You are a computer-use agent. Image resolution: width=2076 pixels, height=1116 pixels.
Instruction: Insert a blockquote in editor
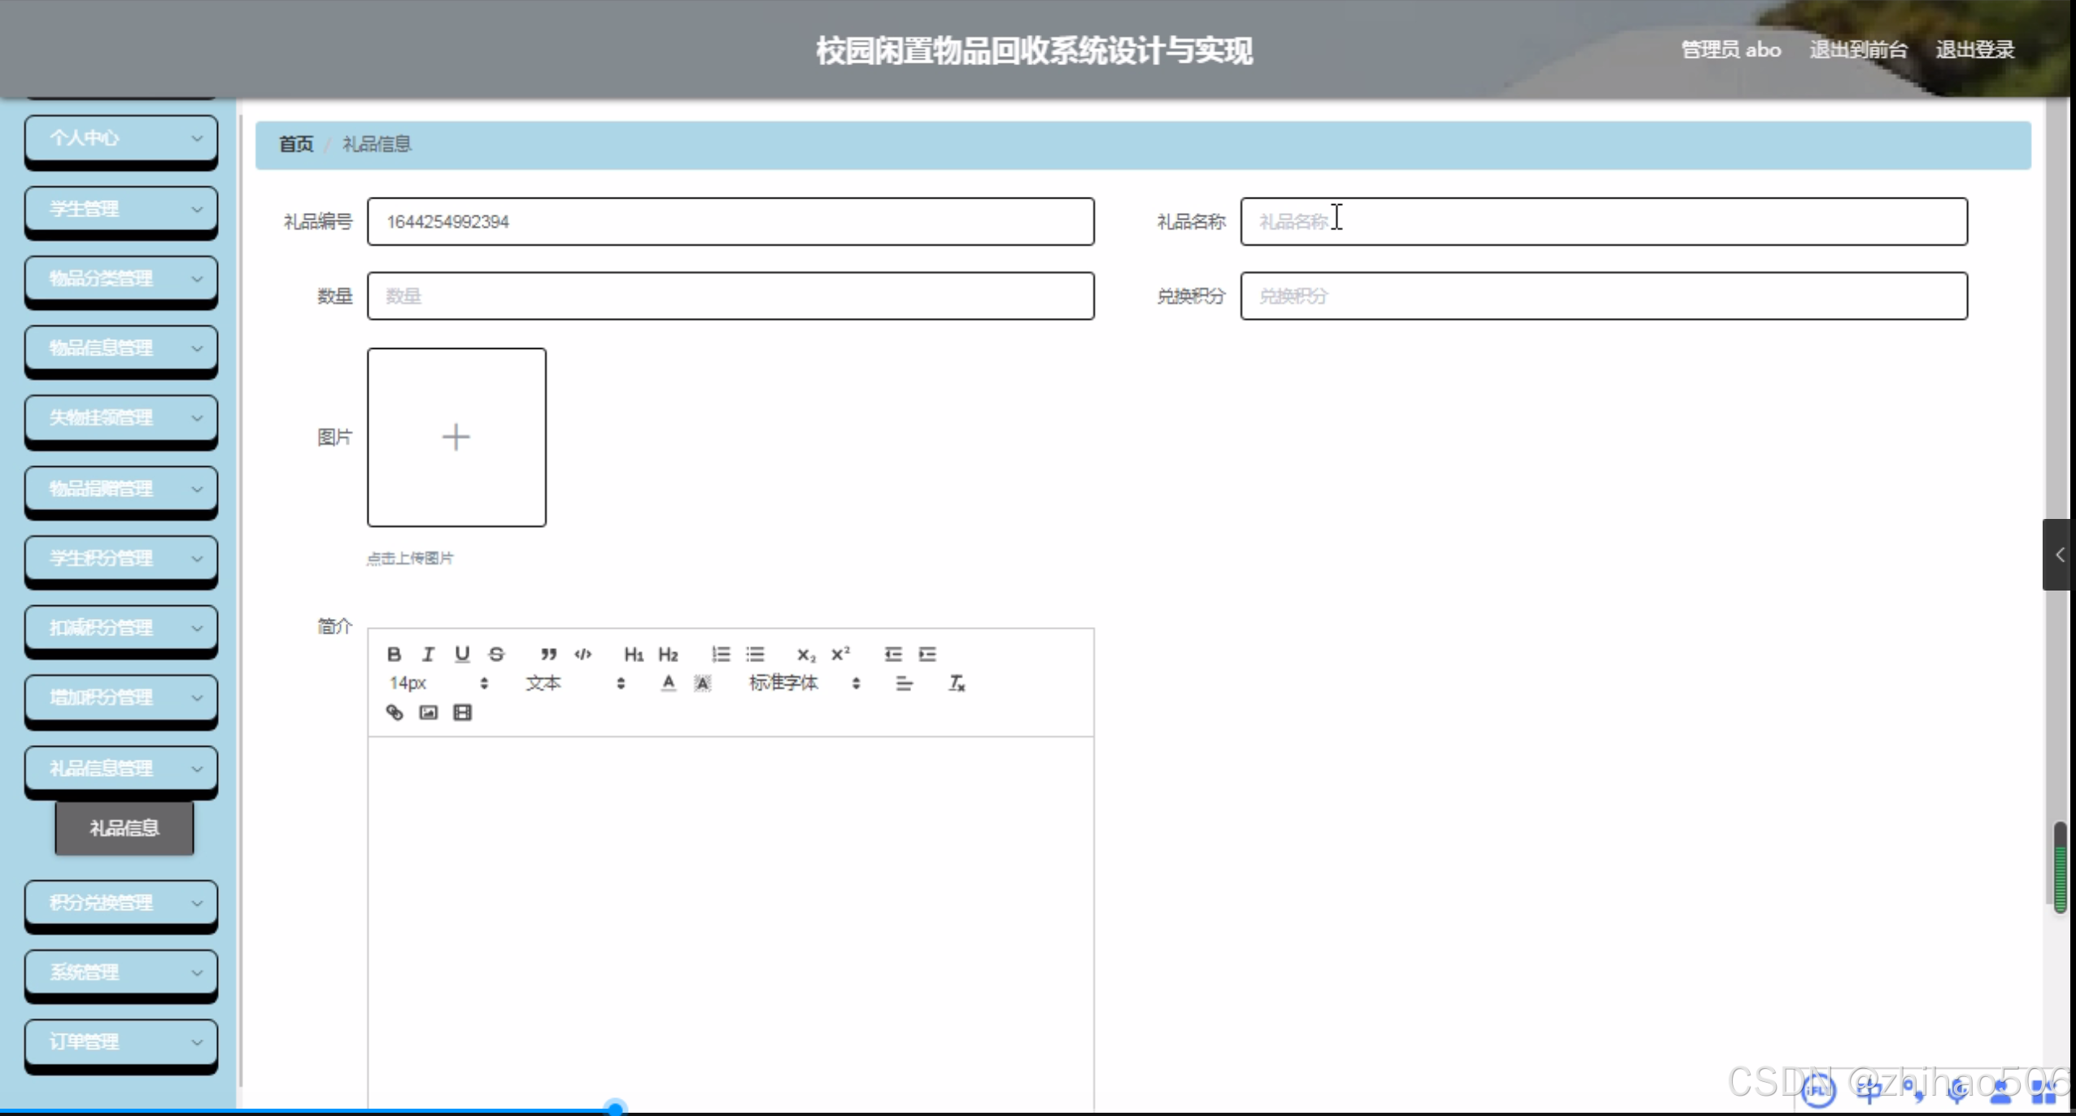pos(548,654)
